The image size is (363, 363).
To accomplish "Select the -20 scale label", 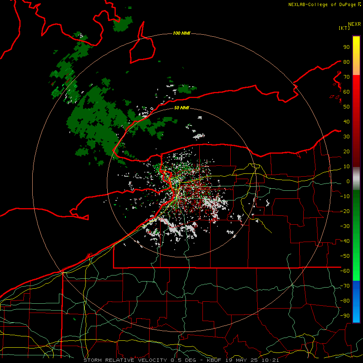I will pyautogui.click(x=345, y=211).
